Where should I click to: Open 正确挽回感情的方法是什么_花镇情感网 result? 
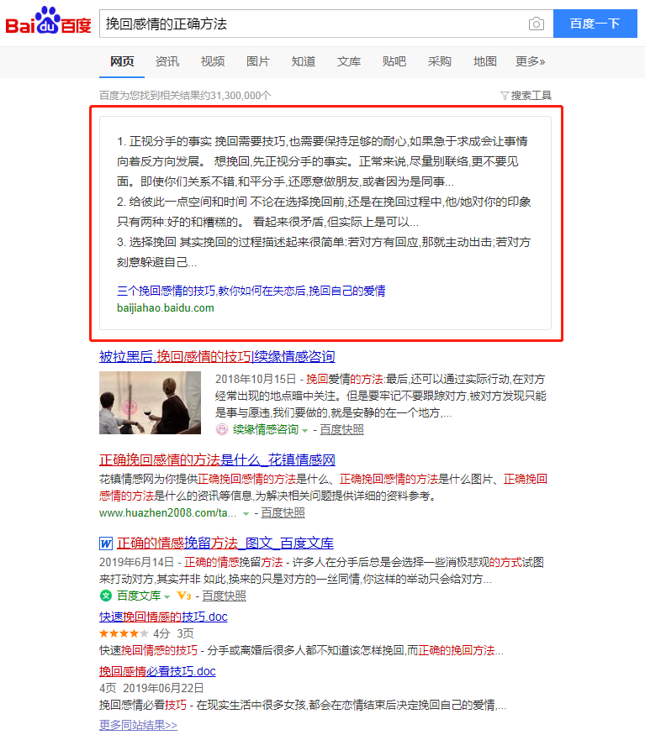click(217, 459)
